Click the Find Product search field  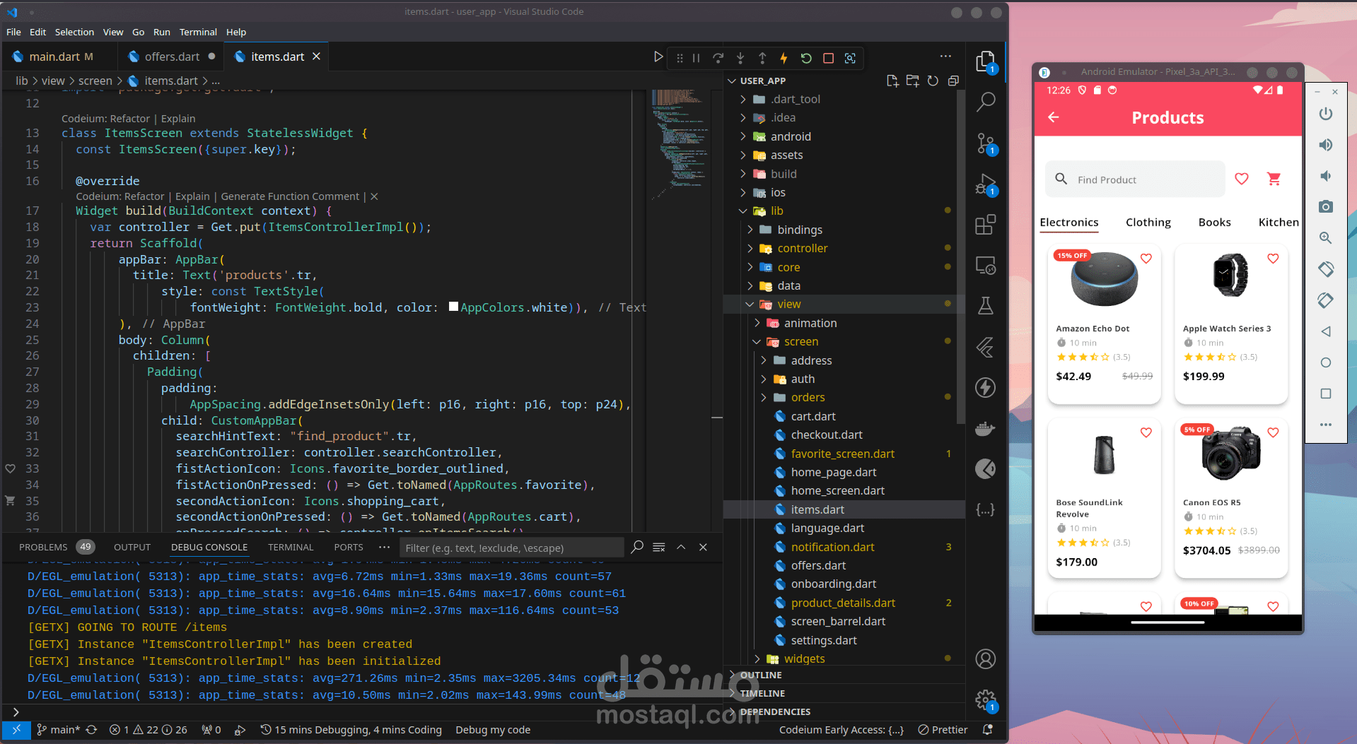tap(1135, 179)
